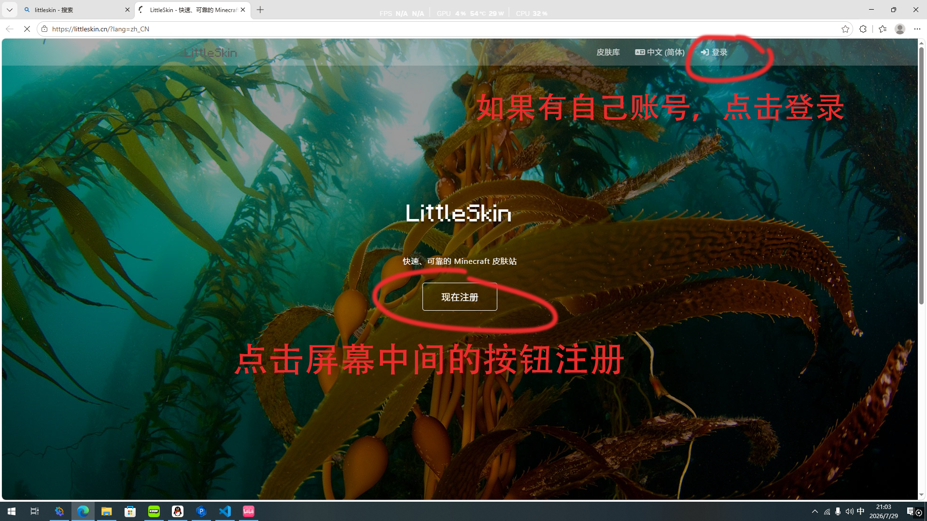Show hidden system tray icons
This screenshot has height=521, width=927.
pos(815,511)
